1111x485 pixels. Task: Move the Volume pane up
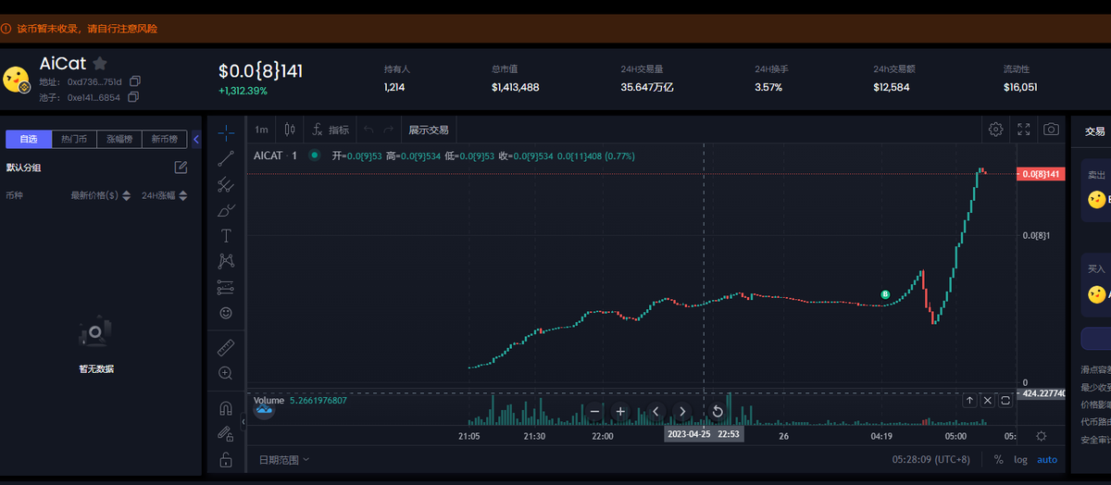pyautogui.click(x=969, y=401)
